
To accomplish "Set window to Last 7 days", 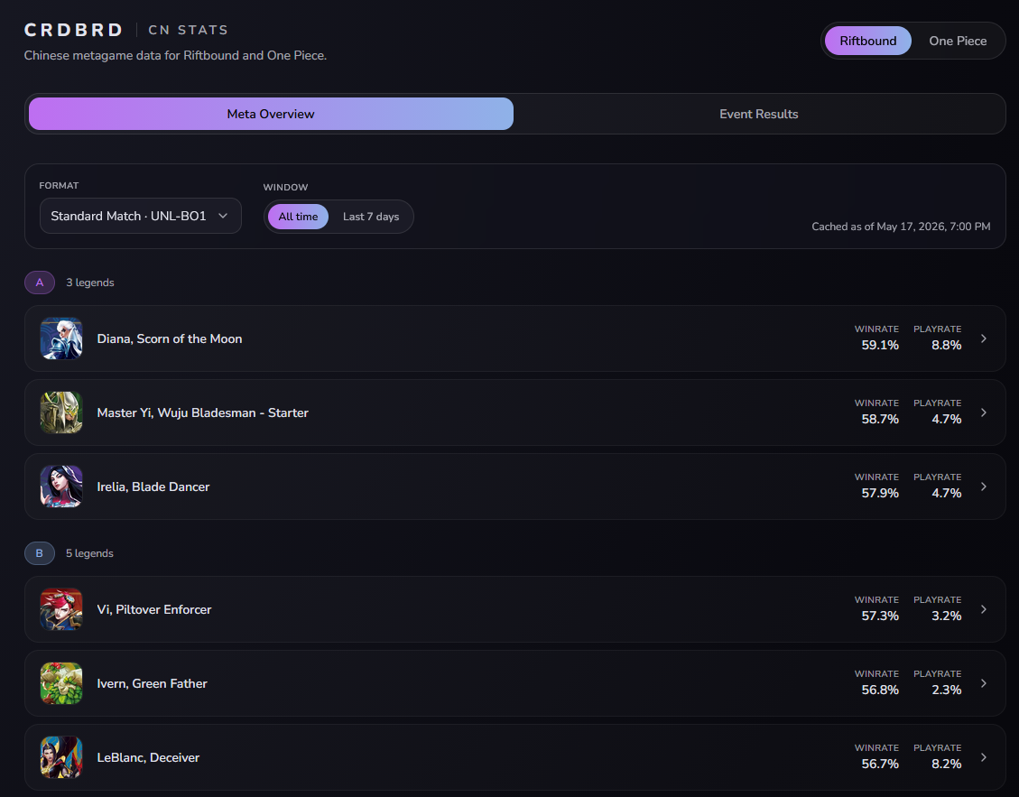I will pyautogui.click(x=370, y=217).
